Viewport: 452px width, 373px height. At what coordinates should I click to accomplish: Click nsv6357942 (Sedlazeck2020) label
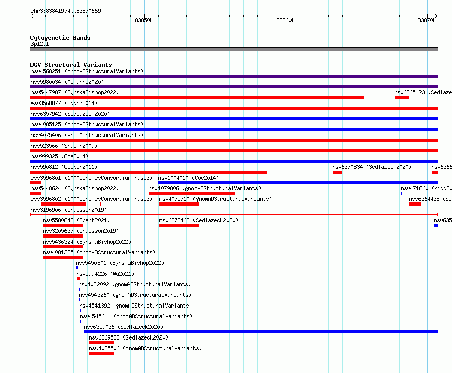70,114
